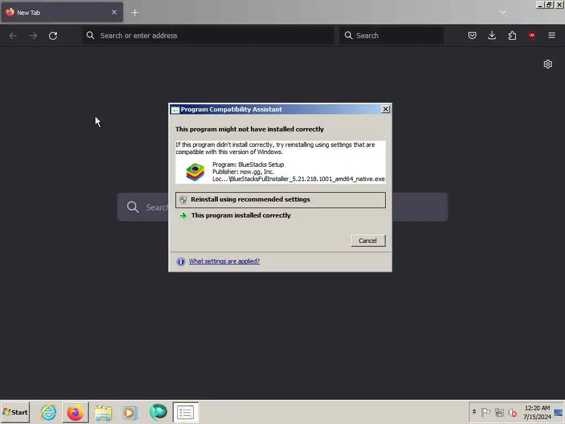Click the muted volume tray icon
The height and width of the screenshot is (424, 565).
point(512,412)
